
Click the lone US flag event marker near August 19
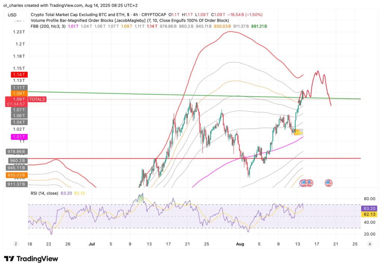coord(328,183)
